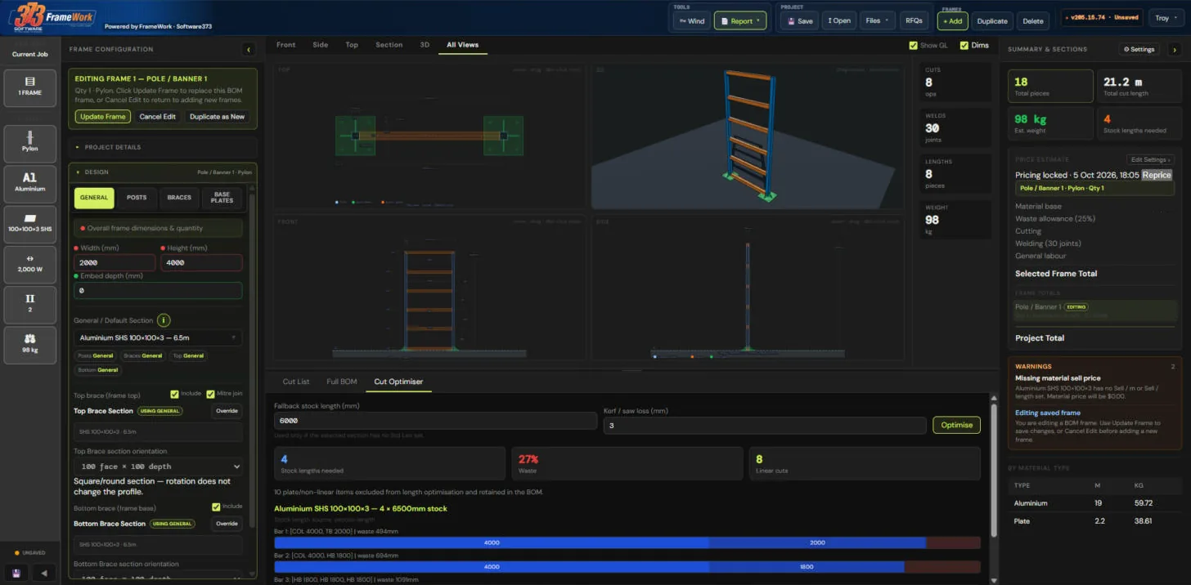Image resolution: width=1191 pixels, height=585 pixels.
Task: Select the Base Plates design tab
Action: (222, 198)
